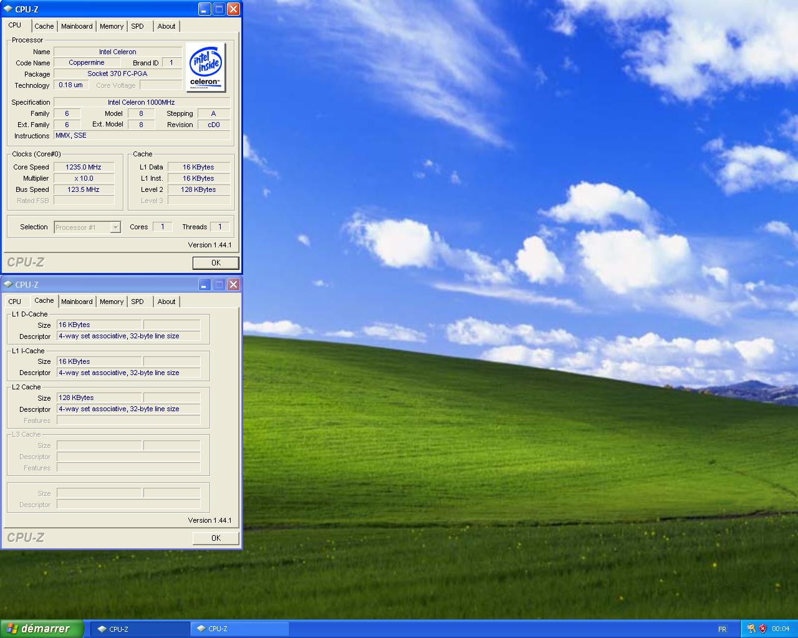Activate the second CPU-Z taskbar button

point(239,629)
